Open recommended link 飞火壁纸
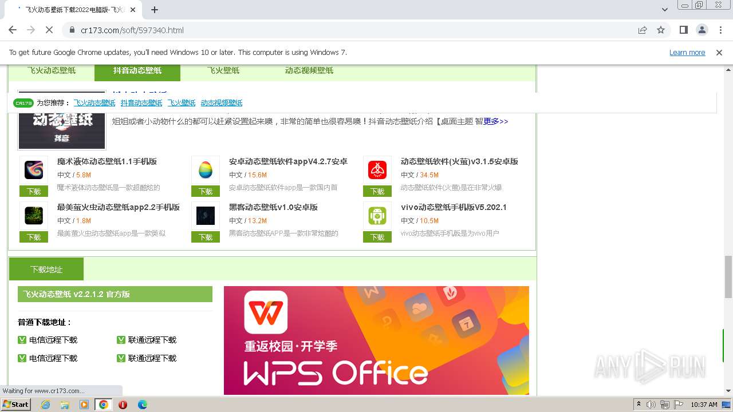Screen dimensions: 733x412 click(182, 103)
